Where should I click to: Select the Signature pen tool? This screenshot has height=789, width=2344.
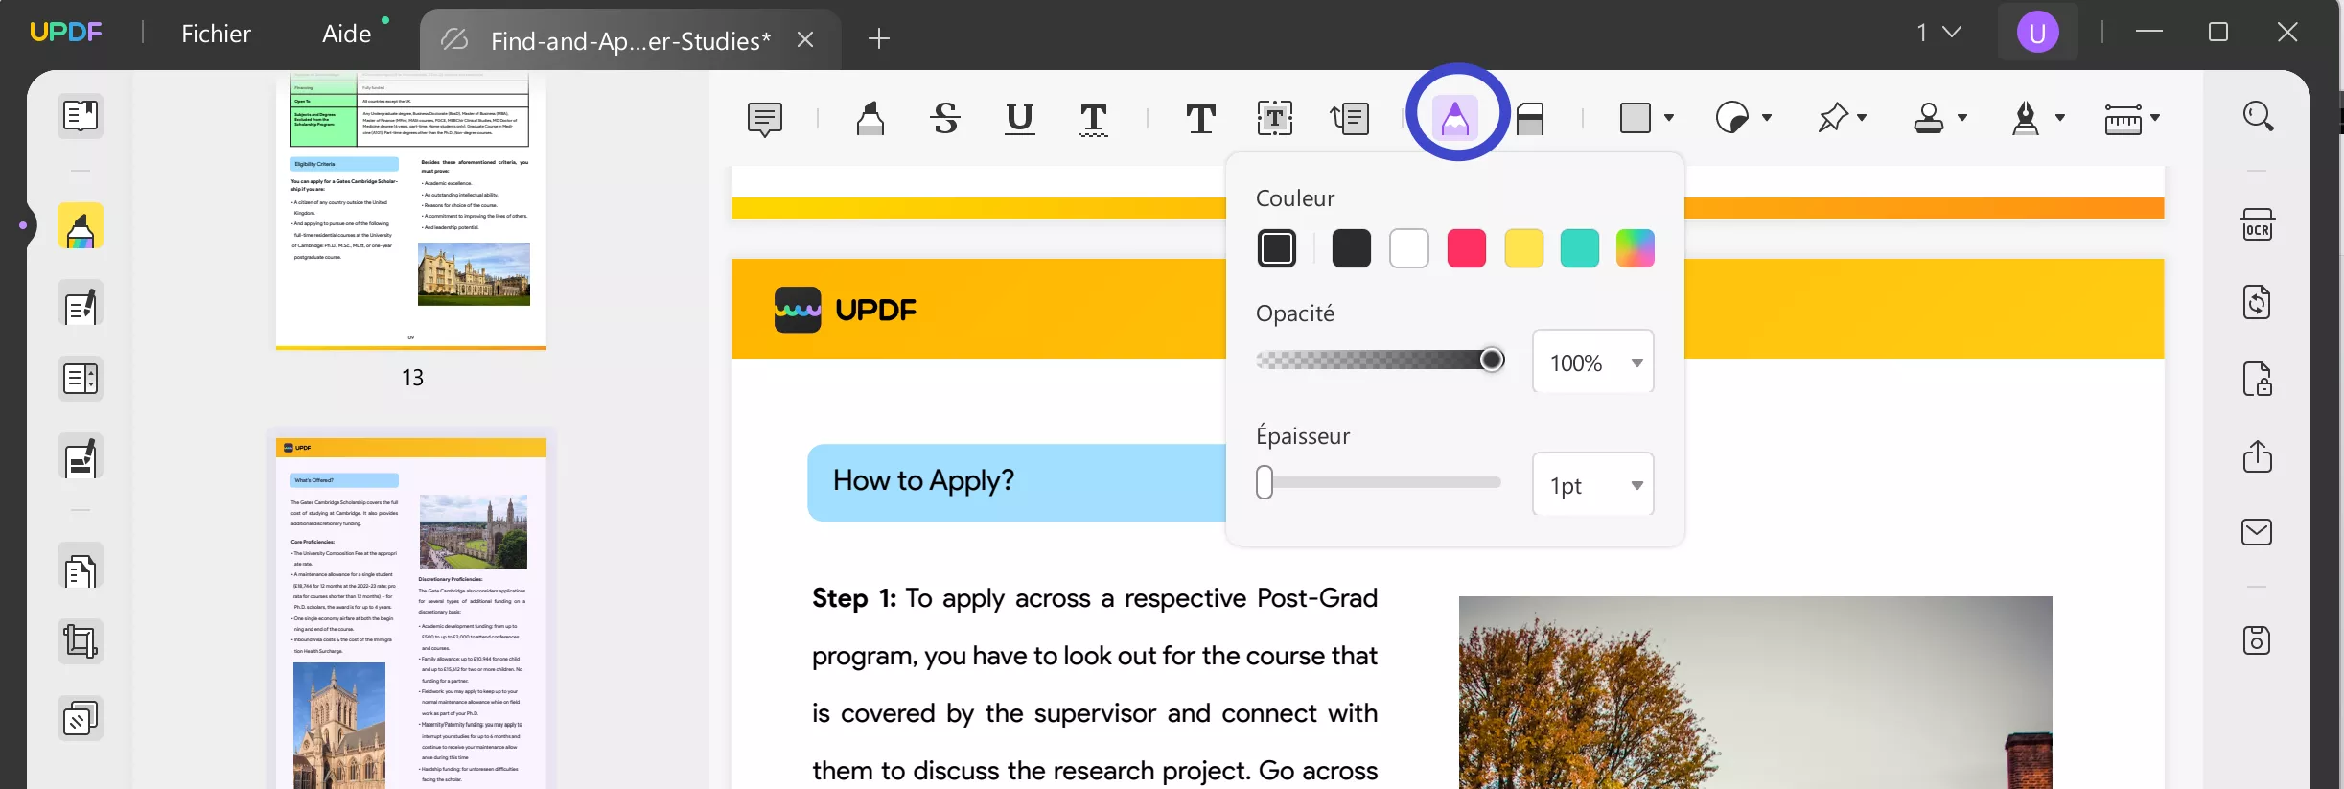tap(2026, 118)
